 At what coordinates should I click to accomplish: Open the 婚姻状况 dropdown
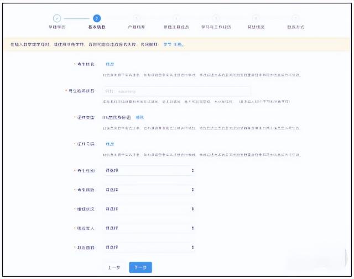point(149,209)
